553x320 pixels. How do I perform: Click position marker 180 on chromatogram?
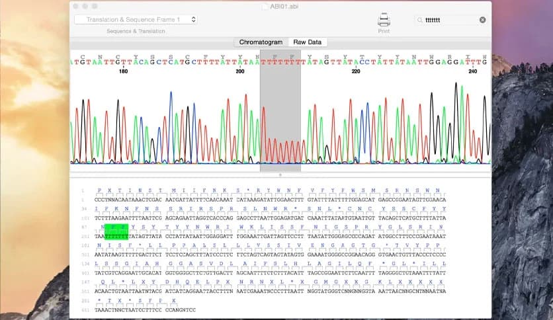pyautogui.click(x=123, y=71)
